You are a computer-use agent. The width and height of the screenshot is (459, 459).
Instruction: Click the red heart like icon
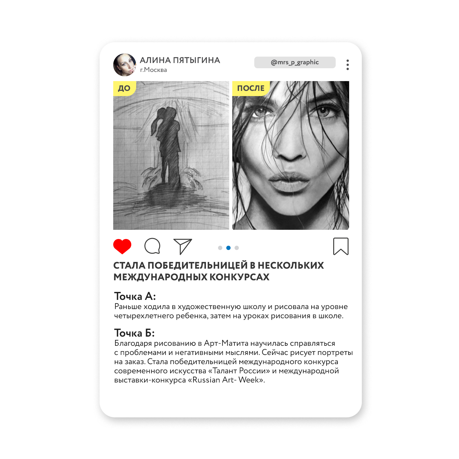click(x=122, y=246)
